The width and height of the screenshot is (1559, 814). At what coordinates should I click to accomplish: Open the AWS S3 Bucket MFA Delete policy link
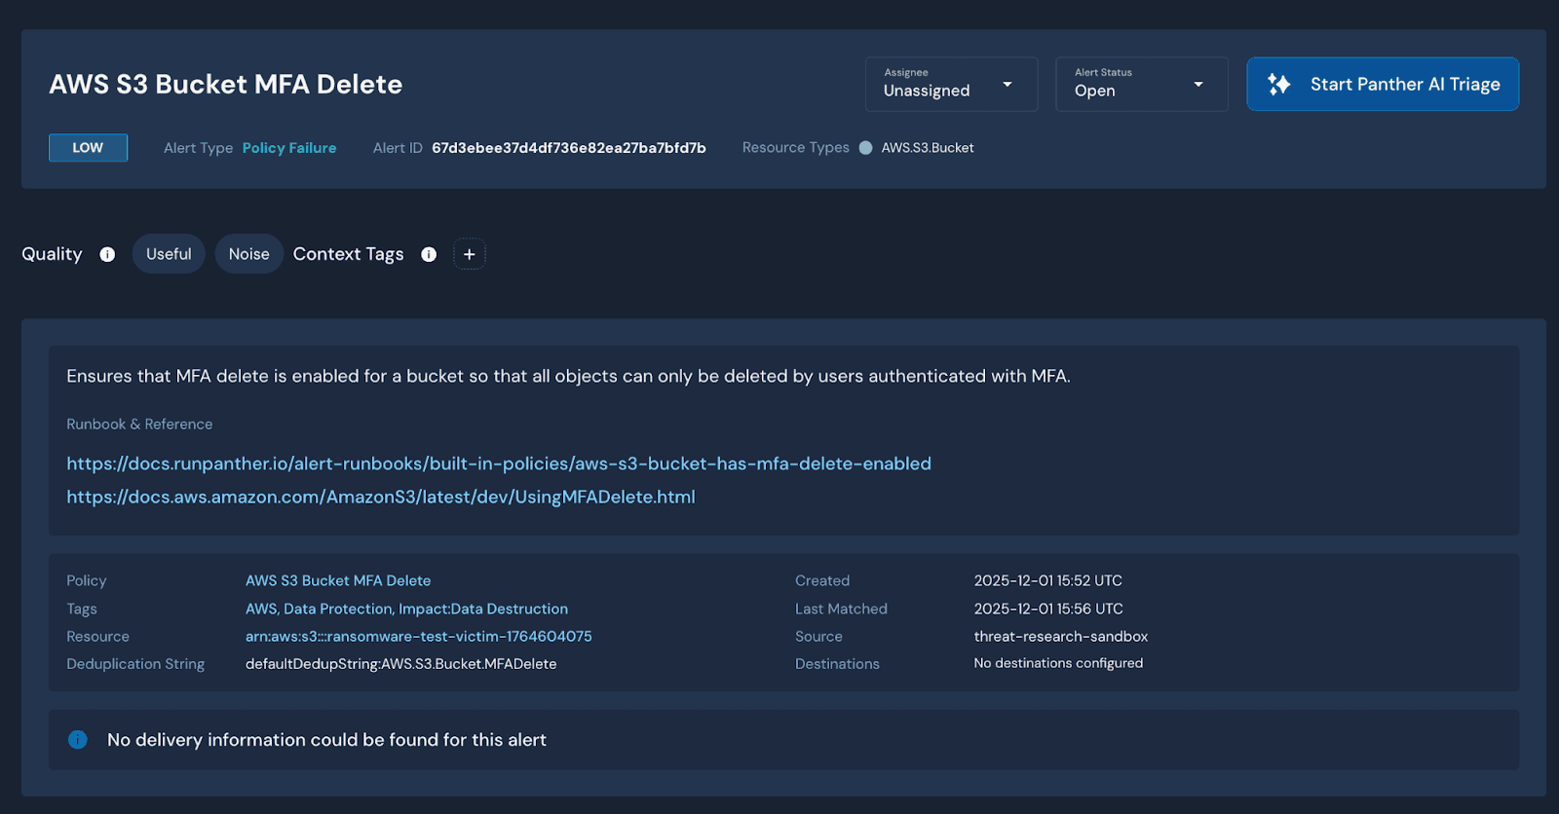pos(338,580)
